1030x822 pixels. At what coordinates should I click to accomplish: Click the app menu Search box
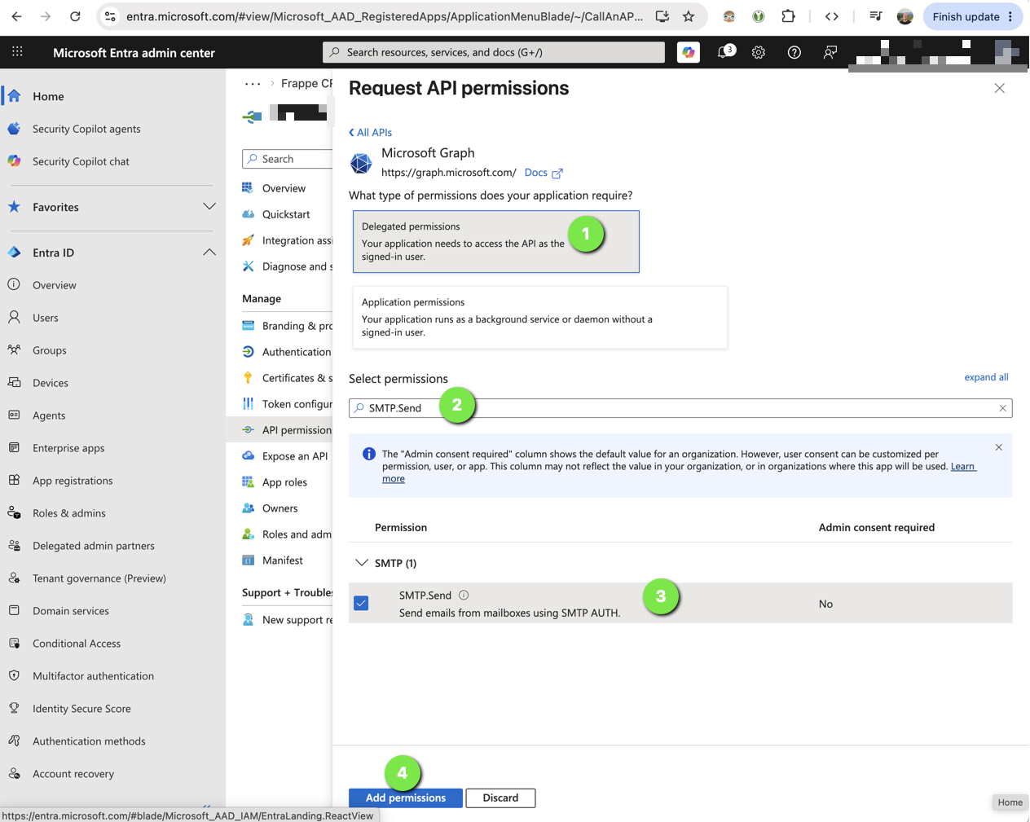(x=288, y=159)
